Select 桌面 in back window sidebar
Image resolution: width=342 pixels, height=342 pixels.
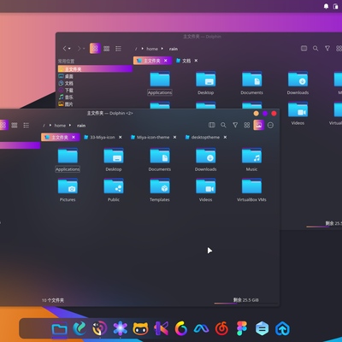tap(95, 76)
